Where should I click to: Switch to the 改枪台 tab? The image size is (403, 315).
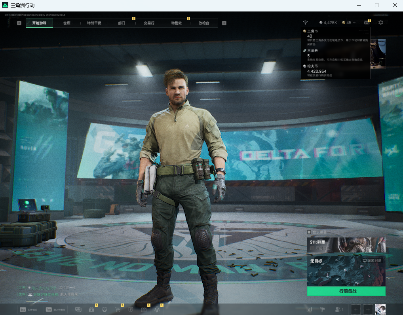204,23
